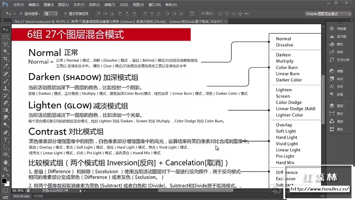Open the 图层(L) menu

pos(63,5)
